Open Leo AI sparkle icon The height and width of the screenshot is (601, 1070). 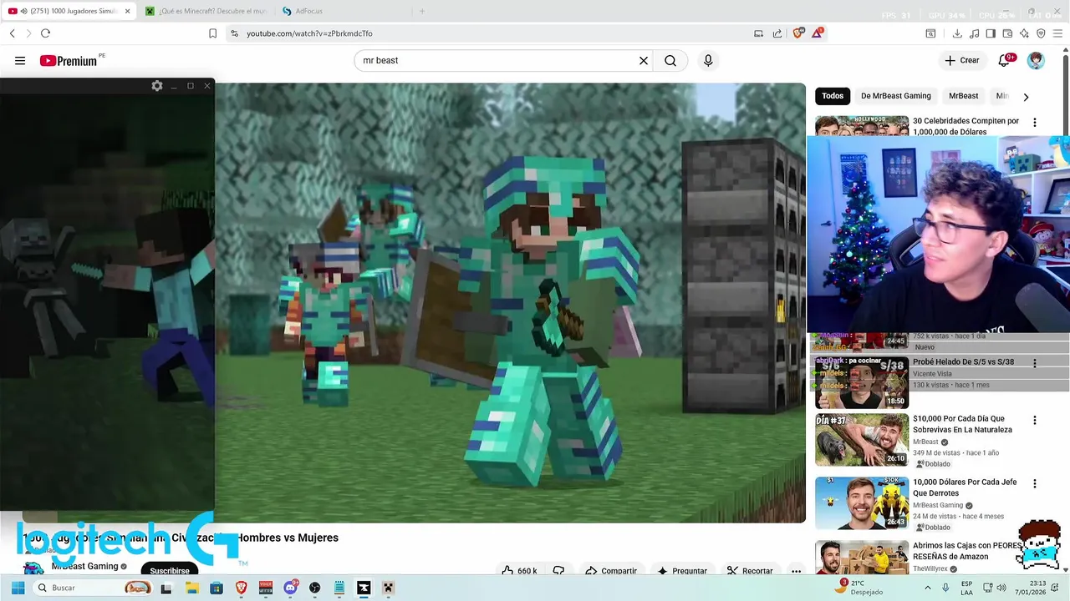[x=1024, y=33]
